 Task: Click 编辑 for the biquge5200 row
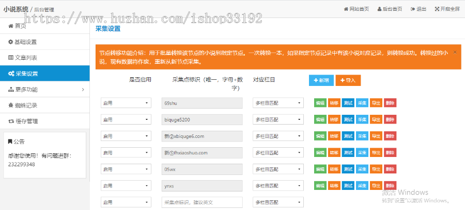pyautogui.click(x=320, y=119)
